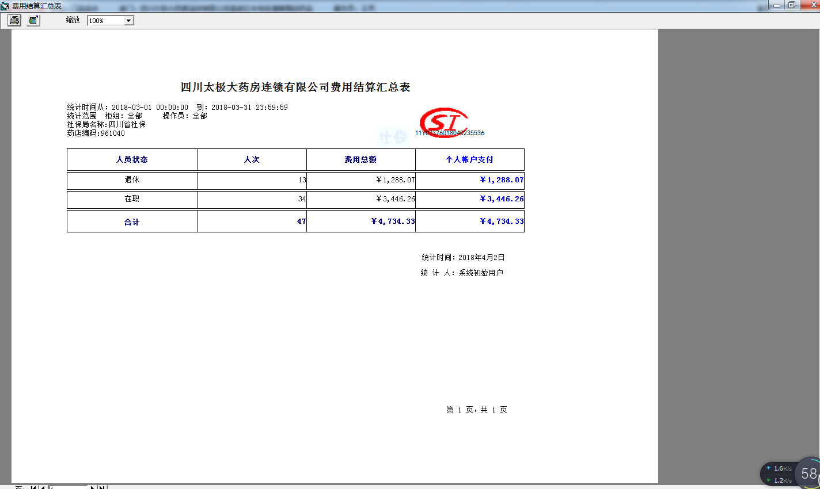This screenshot has width=820, height=489.
Task: Go to last page arrow
Action: [x=102, y=487]
